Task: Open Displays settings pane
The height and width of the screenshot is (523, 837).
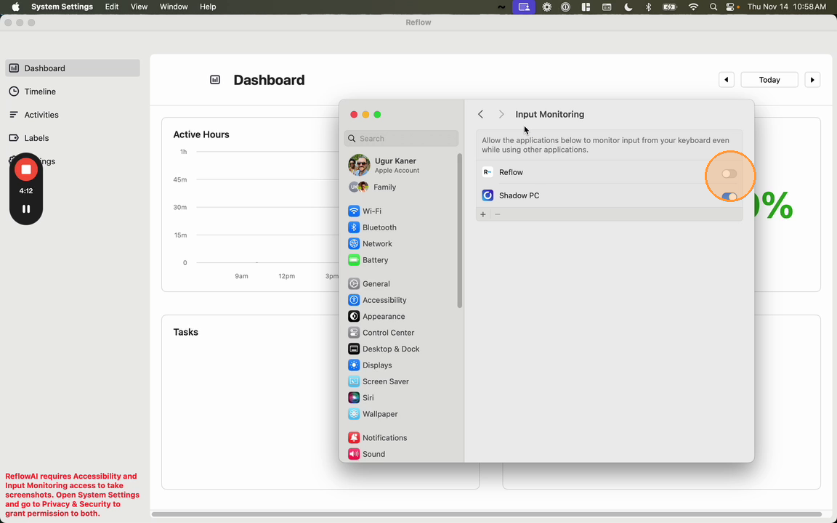Action: (x=401, y=365)
